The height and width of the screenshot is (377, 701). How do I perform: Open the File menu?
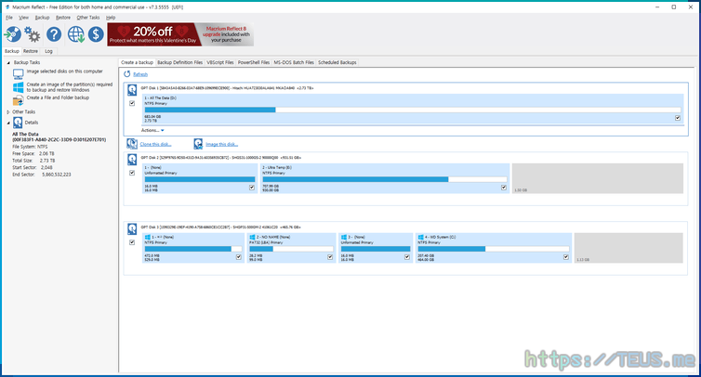point(9,18)
